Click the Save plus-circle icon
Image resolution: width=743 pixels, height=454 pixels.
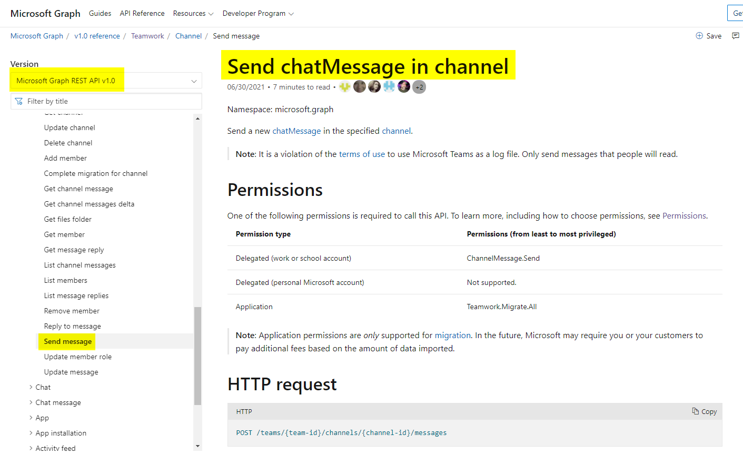click(699, 36)
